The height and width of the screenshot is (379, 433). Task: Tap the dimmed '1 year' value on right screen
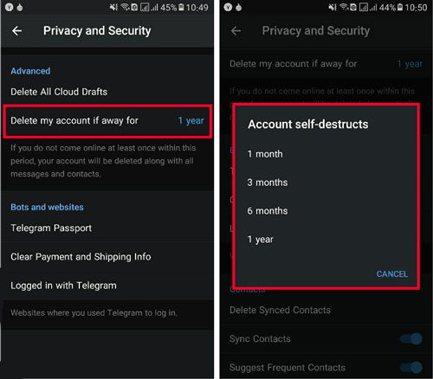click(x=410, y=64)
